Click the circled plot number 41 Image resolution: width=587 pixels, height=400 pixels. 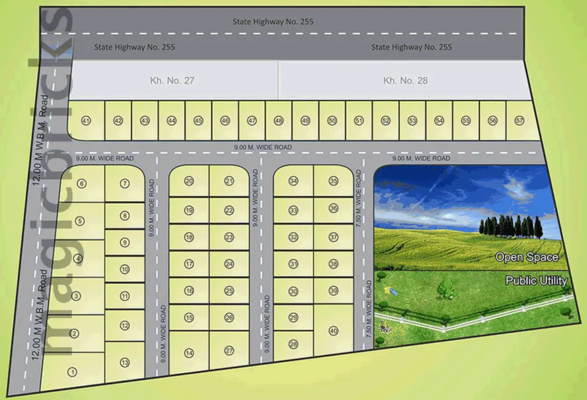85,121
